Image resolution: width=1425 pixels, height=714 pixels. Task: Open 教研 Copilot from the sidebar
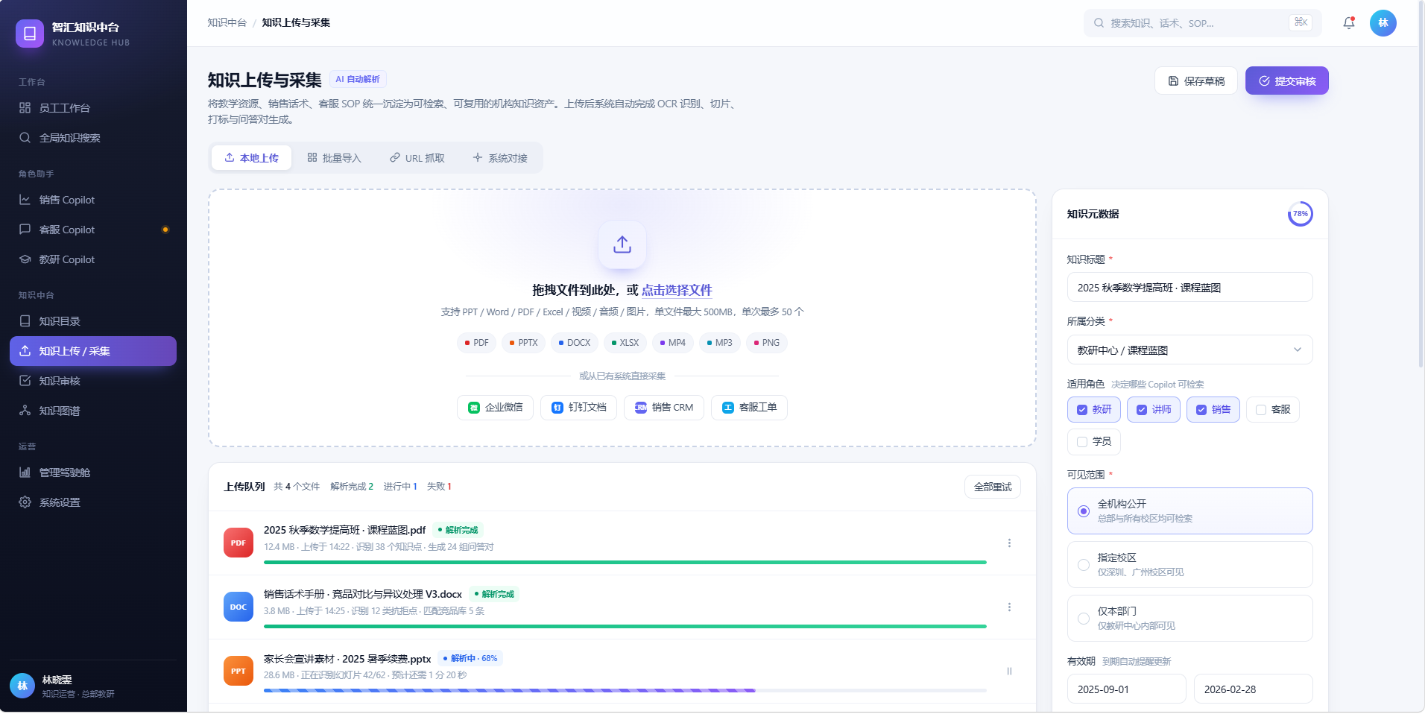tap(93, 259)
